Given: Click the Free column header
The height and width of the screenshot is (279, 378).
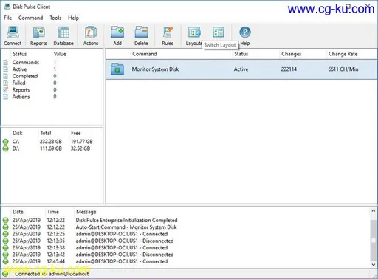Looking at the screenshot, I should pyautogui.click(x=76, y=133).
